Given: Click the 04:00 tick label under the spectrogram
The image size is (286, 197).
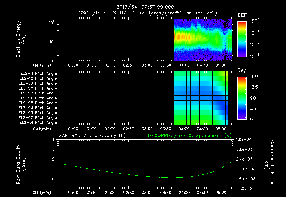Looking at the screenshot, I should click(184, 65).
